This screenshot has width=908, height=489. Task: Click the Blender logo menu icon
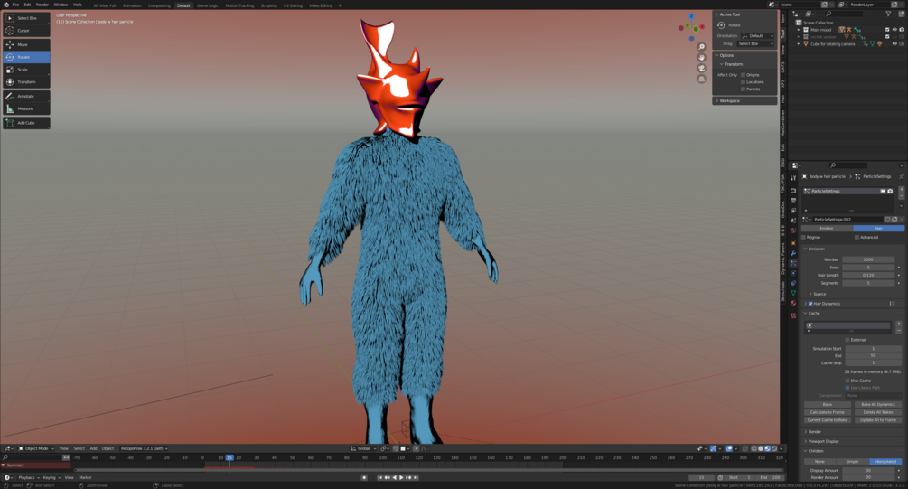[x=5, y=5]
